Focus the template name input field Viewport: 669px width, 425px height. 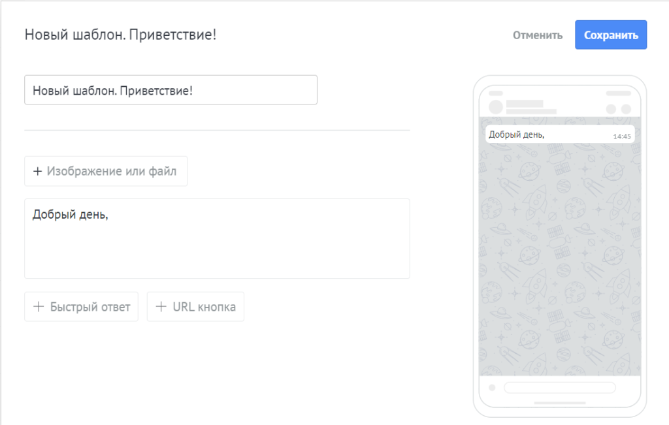171,90
